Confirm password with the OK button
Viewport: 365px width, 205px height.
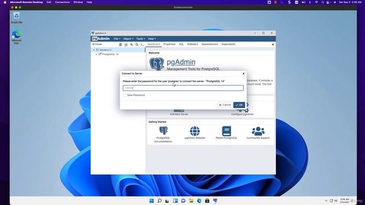239,105
